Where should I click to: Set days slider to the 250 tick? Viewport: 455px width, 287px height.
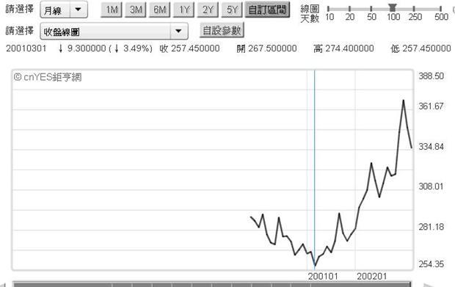(x=414, y=9)
